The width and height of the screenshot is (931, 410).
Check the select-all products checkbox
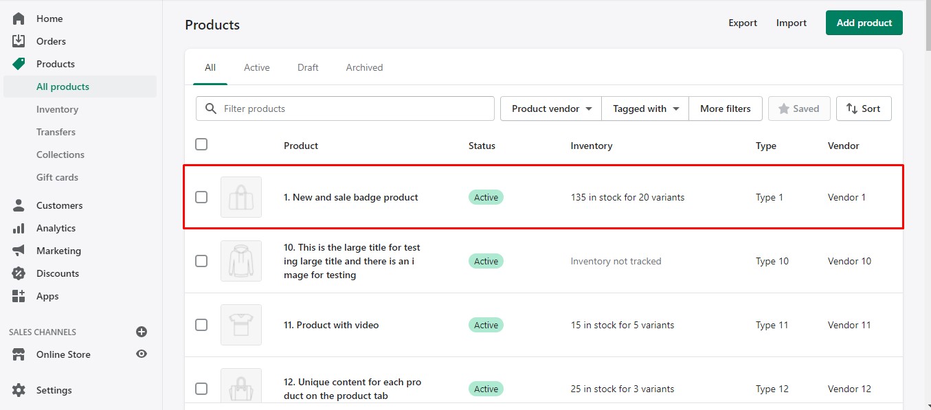201,144
